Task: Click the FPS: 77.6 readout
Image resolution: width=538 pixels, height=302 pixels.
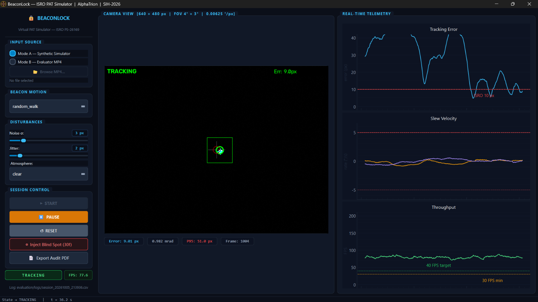Action: pyautogui.click(x=78, y=275)
